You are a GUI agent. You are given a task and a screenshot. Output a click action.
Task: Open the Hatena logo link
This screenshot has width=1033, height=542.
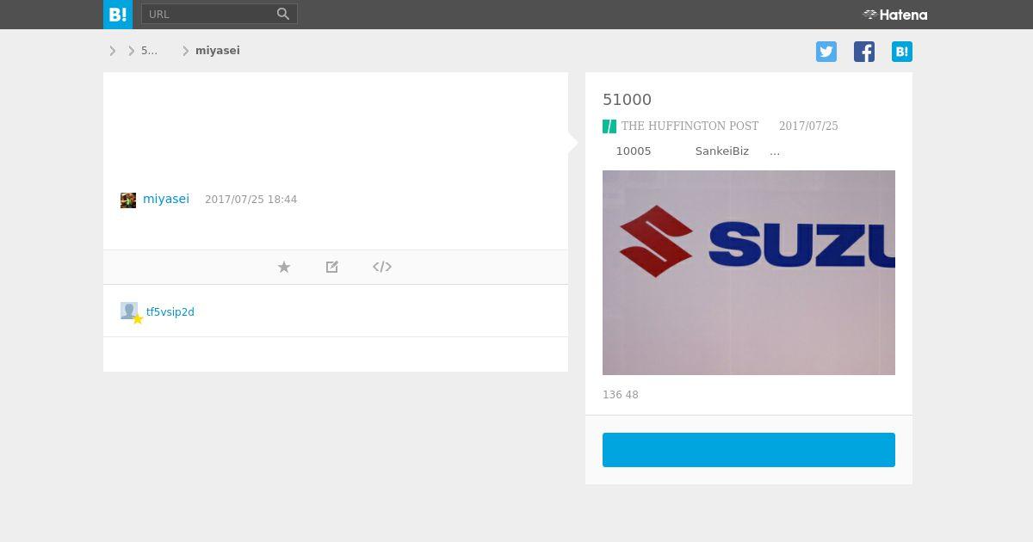coord(895,15)
